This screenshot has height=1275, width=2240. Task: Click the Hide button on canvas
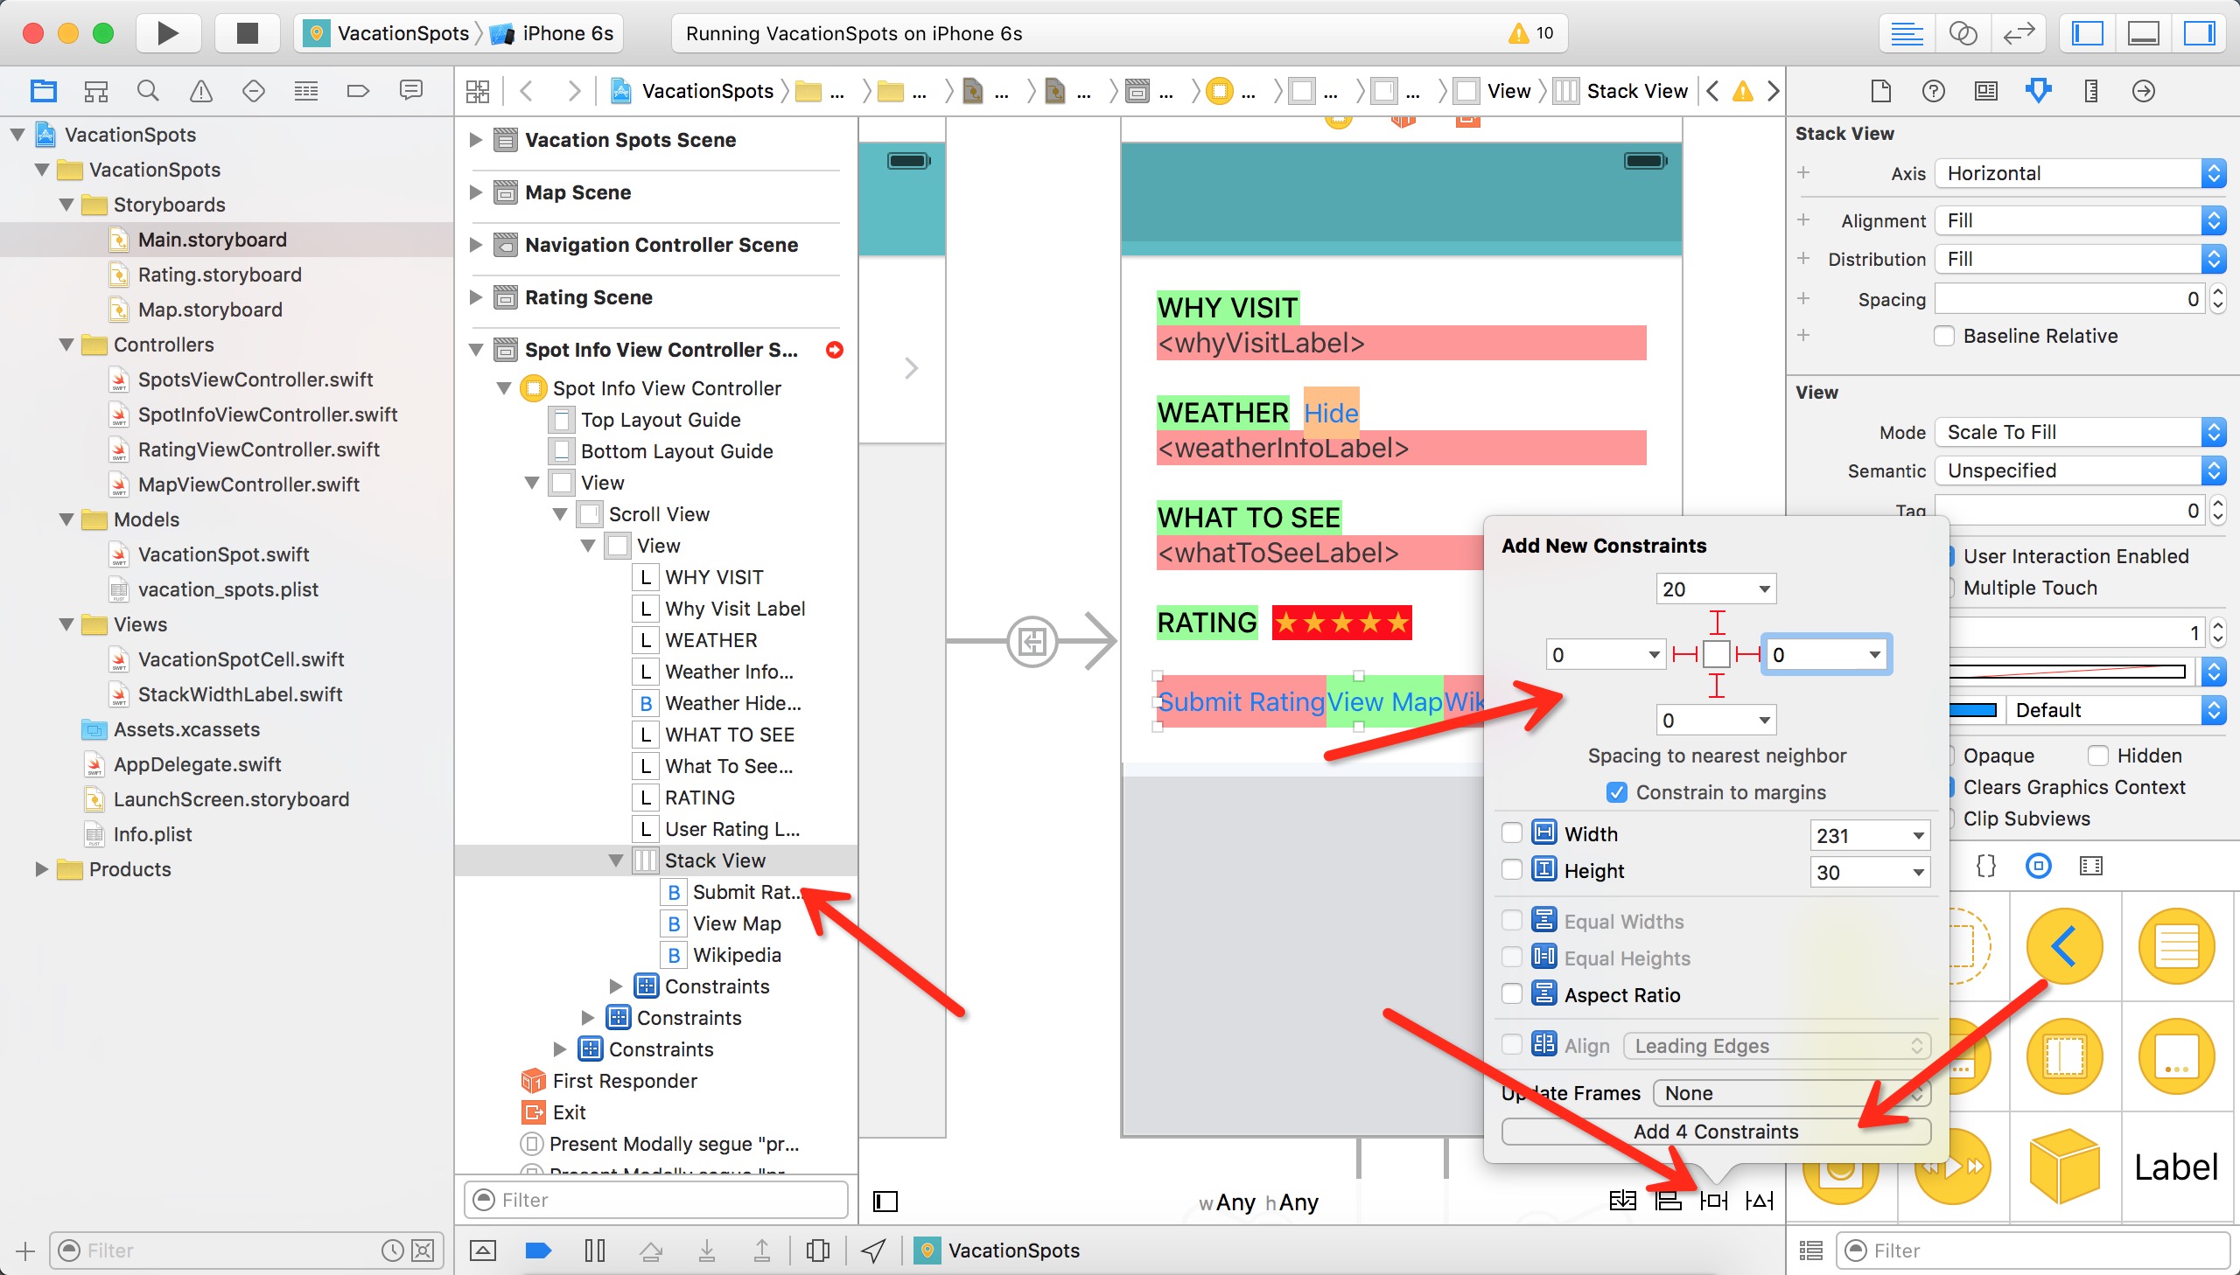tap(1330, 414)
